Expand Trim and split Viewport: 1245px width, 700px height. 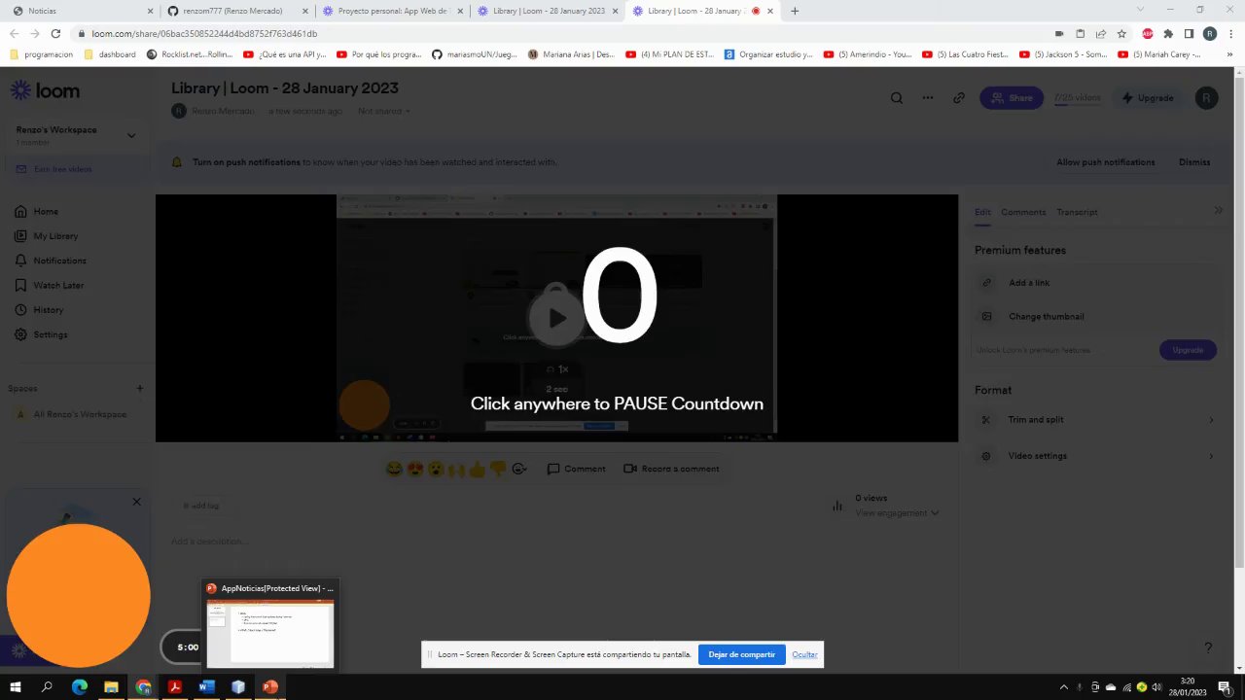click(x=1095, y=420)
